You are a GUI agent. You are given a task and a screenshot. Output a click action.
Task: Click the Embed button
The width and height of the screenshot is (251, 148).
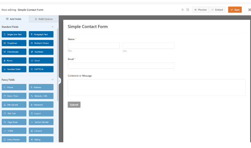point(217,10)
